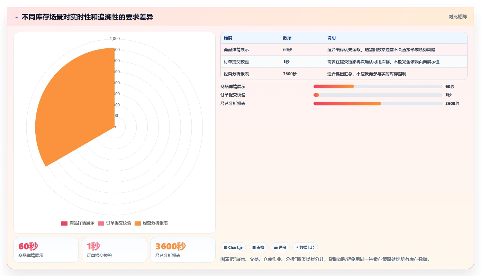This screenshot has height=276, width=481.
Task: Click the 3600秒 label next to the progress bar
Action: click(452, 104)
